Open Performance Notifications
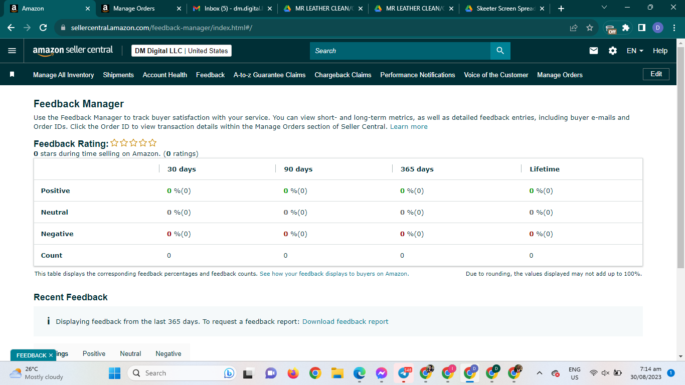The height and width of the screenshot is (385, 685). [x=418, y=75]
